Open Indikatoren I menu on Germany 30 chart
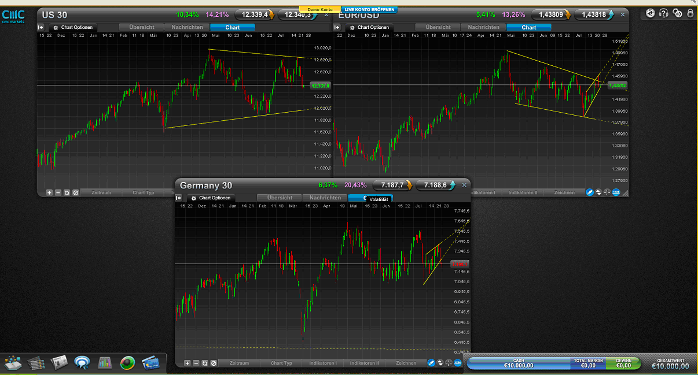This screenshot has height=375, width=698. coord(323,363)
